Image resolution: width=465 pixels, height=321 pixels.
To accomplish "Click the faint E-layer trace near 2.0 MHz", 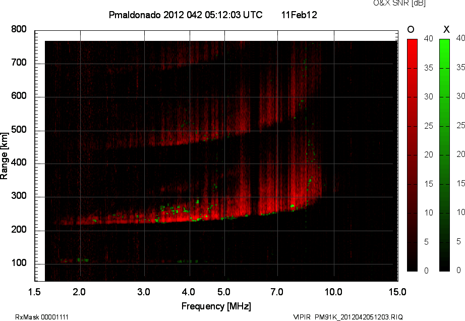I will pos(81,260).
